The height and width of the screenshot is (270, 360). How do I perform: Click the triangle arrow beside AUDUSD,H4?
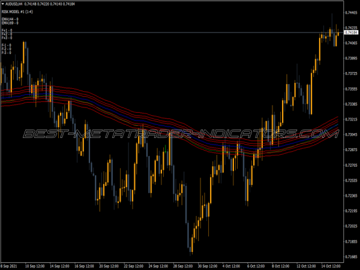tap(4, 4)
